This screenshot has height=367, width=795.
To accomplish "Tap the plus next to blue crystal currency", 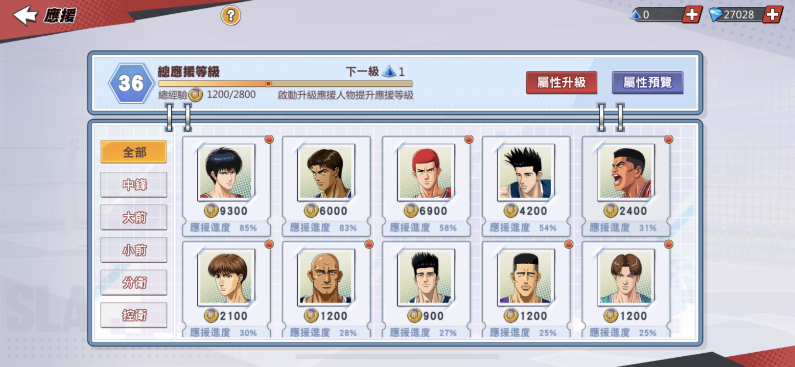I will tap(692, 15).
